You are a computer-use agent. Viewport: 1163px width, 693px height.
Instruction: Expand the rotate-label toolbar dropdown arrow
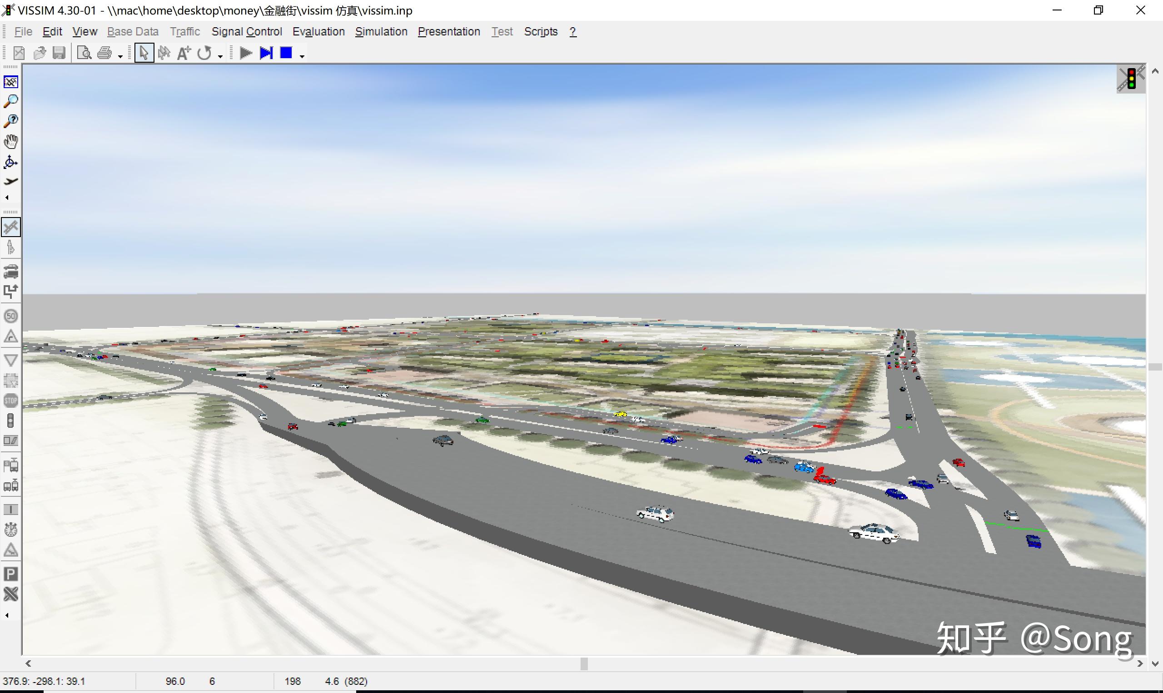(x=220, y=56)
